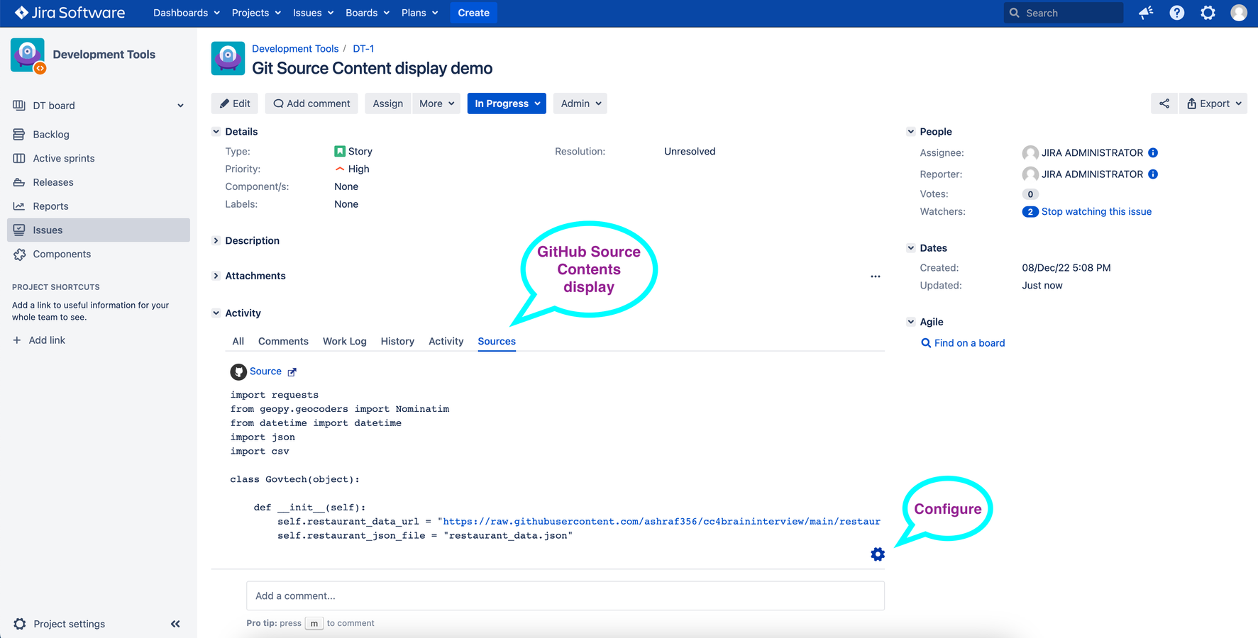Viewport: 1258px width, 638px height.
Task: Open the source configure gear icon
Action: tap(878, 554)
